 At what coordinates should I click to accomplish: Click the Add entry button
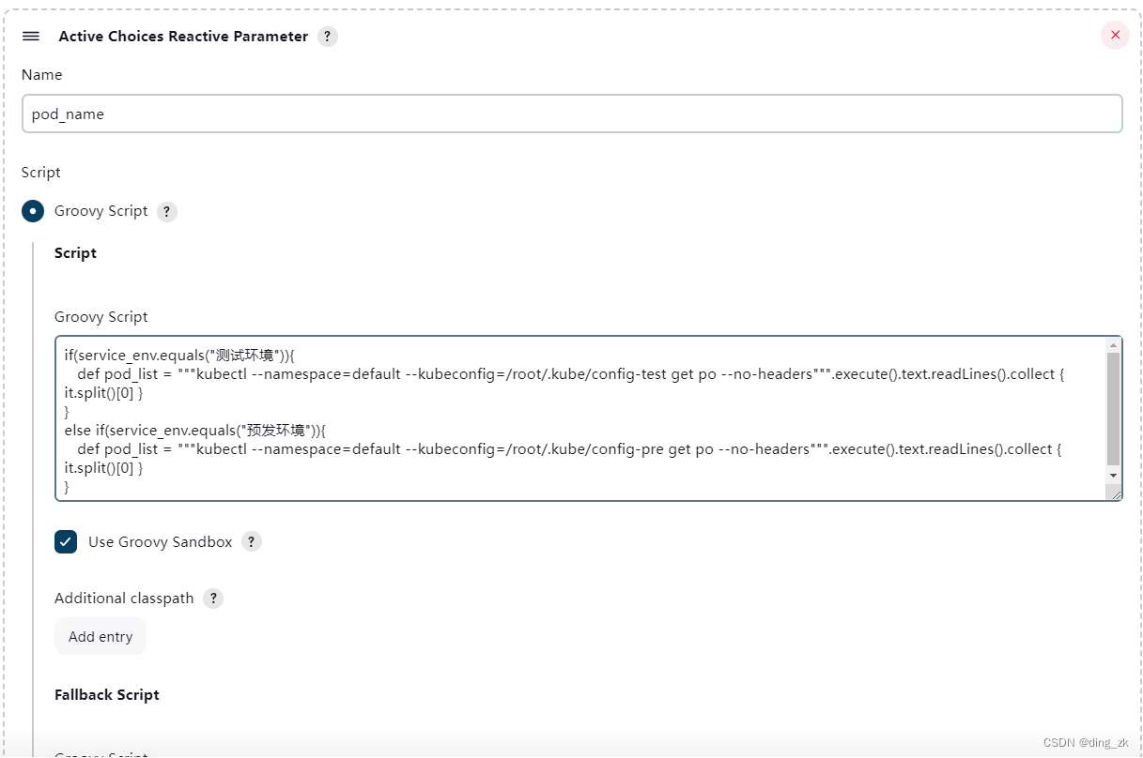pos(100,636)
